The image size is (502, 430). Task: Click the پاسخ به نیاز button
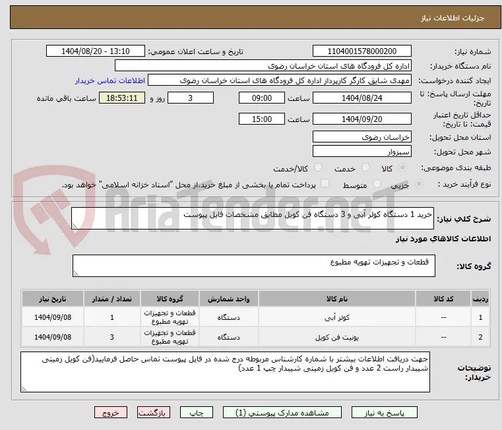click(x=384, y=412)
